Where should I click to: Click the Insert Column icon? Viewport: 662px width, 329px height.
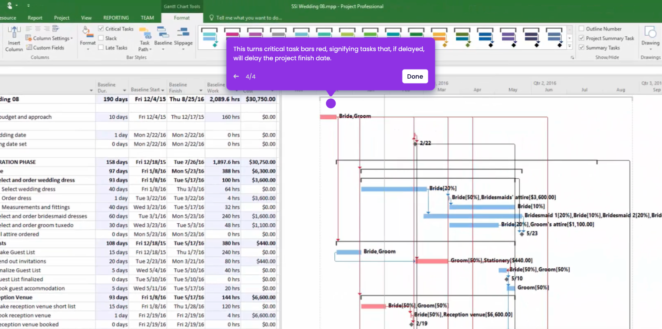pos(14,38)
